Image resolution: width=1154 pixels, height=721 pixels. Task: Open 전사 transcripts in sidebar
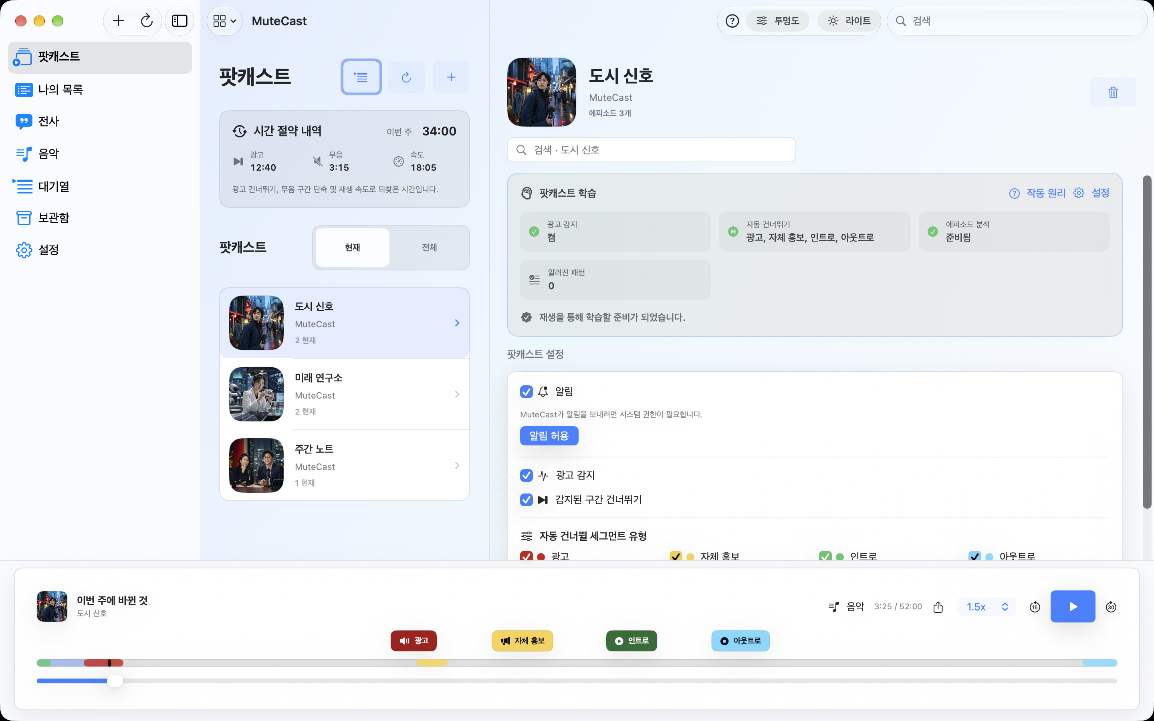(x=100, y=121)
